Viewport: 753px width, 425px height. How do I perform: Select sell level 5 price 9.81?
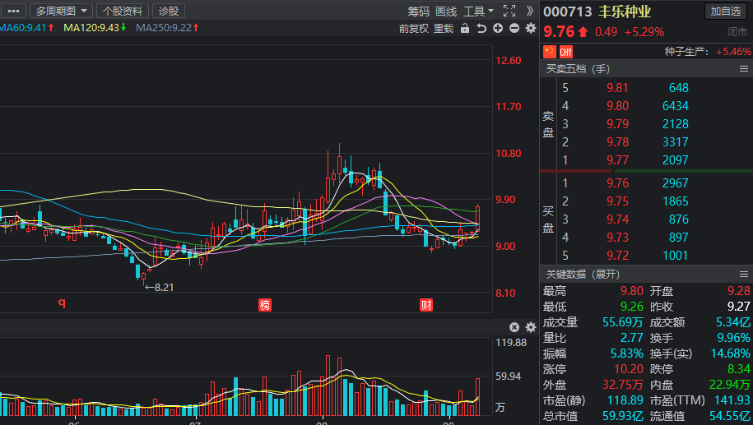pyautogui.click(x=617, y=88)
